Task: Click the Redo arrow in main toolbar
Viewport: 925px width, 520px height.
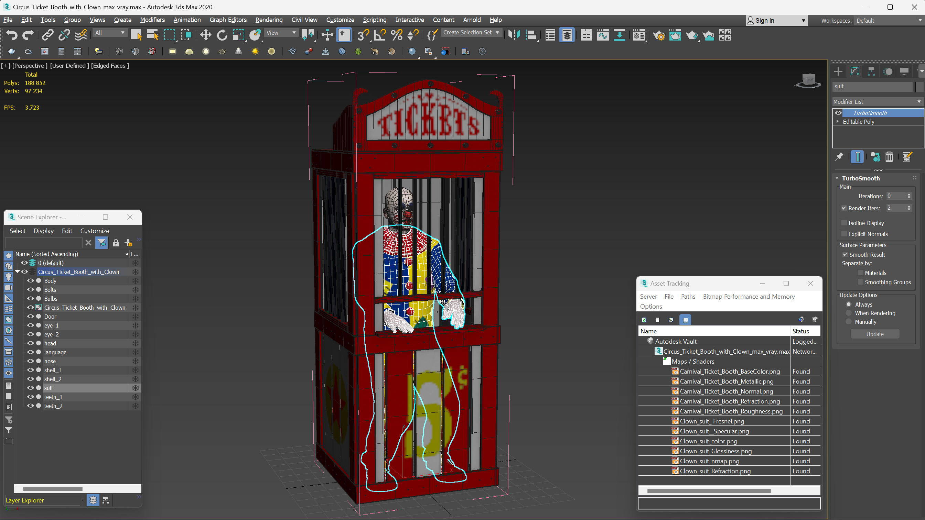Action: pyautogui.click(x=28, y=35)
